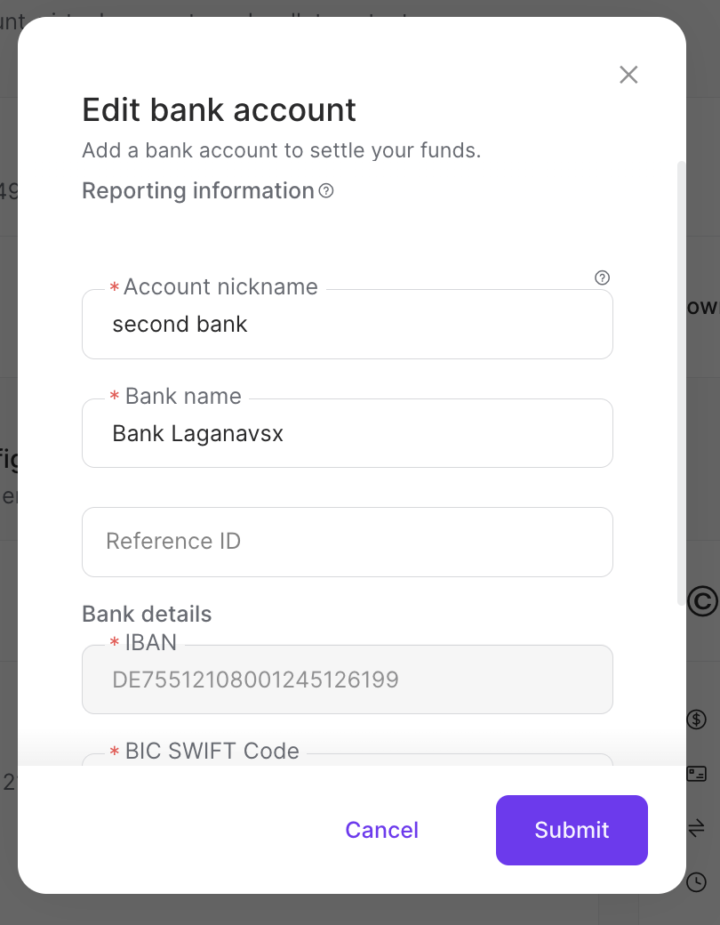
Task: Click the Edit bank account heading
Action: [x=219, y=109]
